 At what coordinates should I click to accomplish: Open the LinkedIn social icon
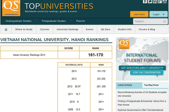[155, 2]
